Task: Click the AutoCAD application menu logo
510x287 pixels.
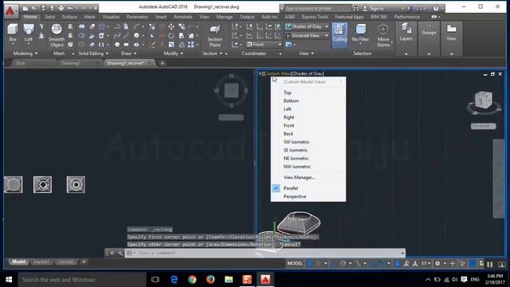Action: pos(10,10)
